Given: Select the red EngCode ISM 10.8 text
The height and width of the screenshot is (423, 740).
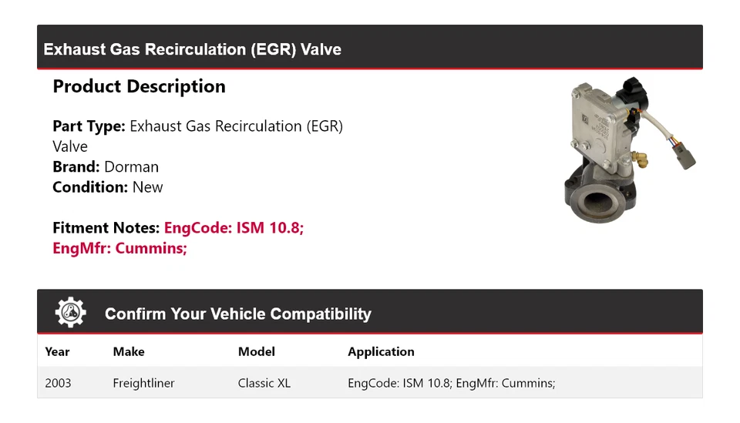Looking at the screenshot, I should point(234,228).
